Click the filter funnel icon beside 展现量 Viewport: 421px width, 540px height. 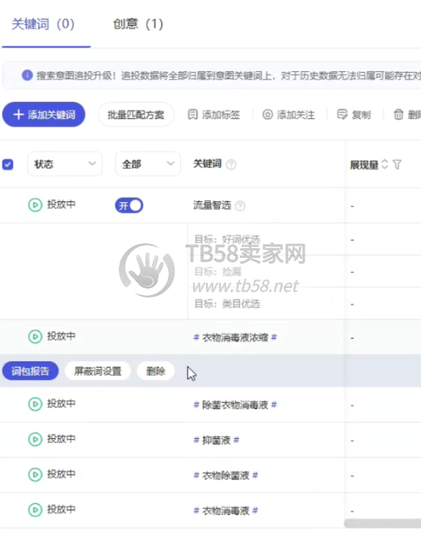[x=397, y=165]
